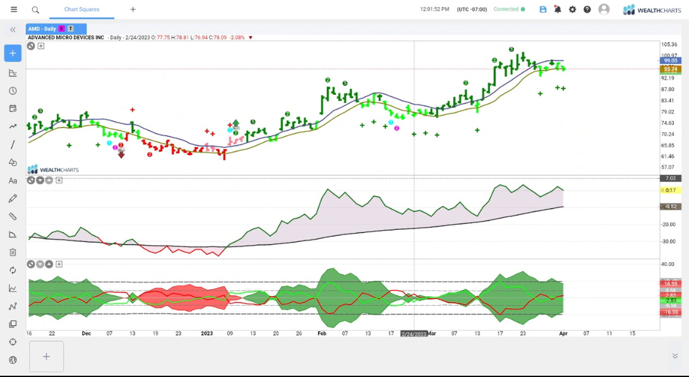Click the yellow 0.17 indicator value label
Image resolution: width=689 pixels, height=377 pixels.
671,190
